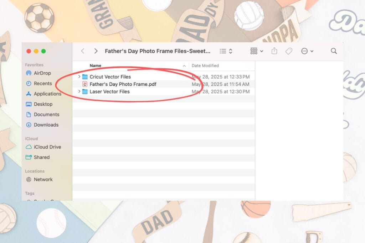Open the Tags toolbar icon
The image size is (365, 243).
pyautogui.click(x=289, y=51)
